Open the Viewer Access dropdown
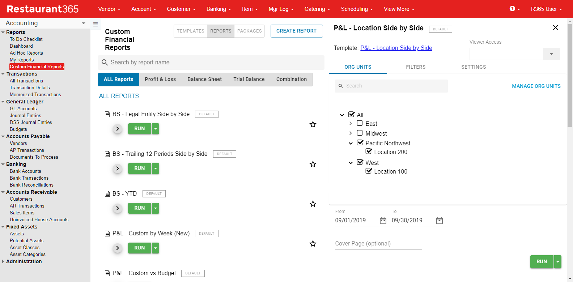573x282 pixels. (551, 54)
